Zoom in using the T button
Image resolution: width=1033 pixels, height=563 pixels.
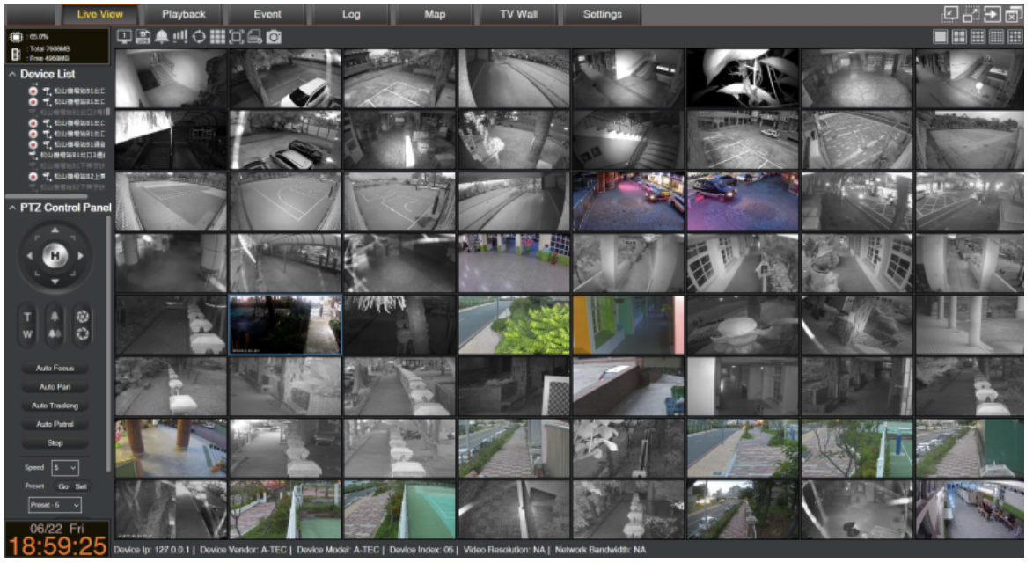[x=27, y=317]
